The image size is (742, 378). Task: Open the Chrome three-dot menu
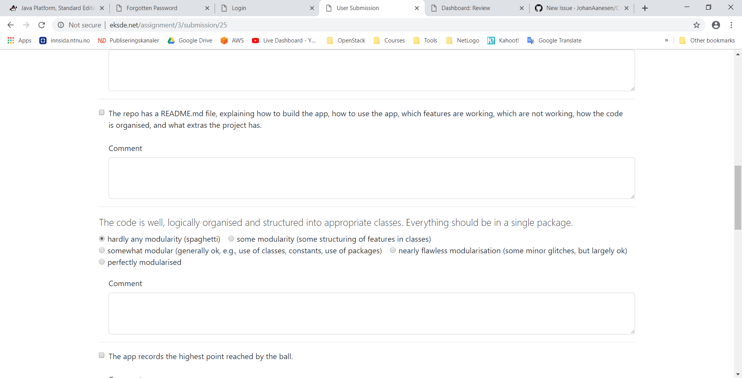(731, 25)
